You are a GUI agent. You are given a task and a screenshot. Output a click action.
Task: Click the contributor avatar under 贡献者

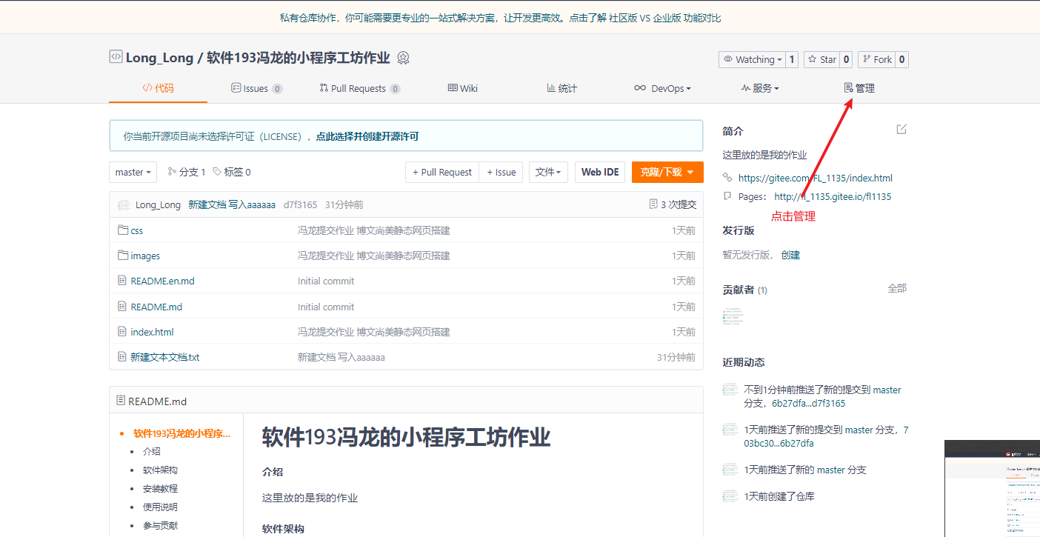click(733, 316)
